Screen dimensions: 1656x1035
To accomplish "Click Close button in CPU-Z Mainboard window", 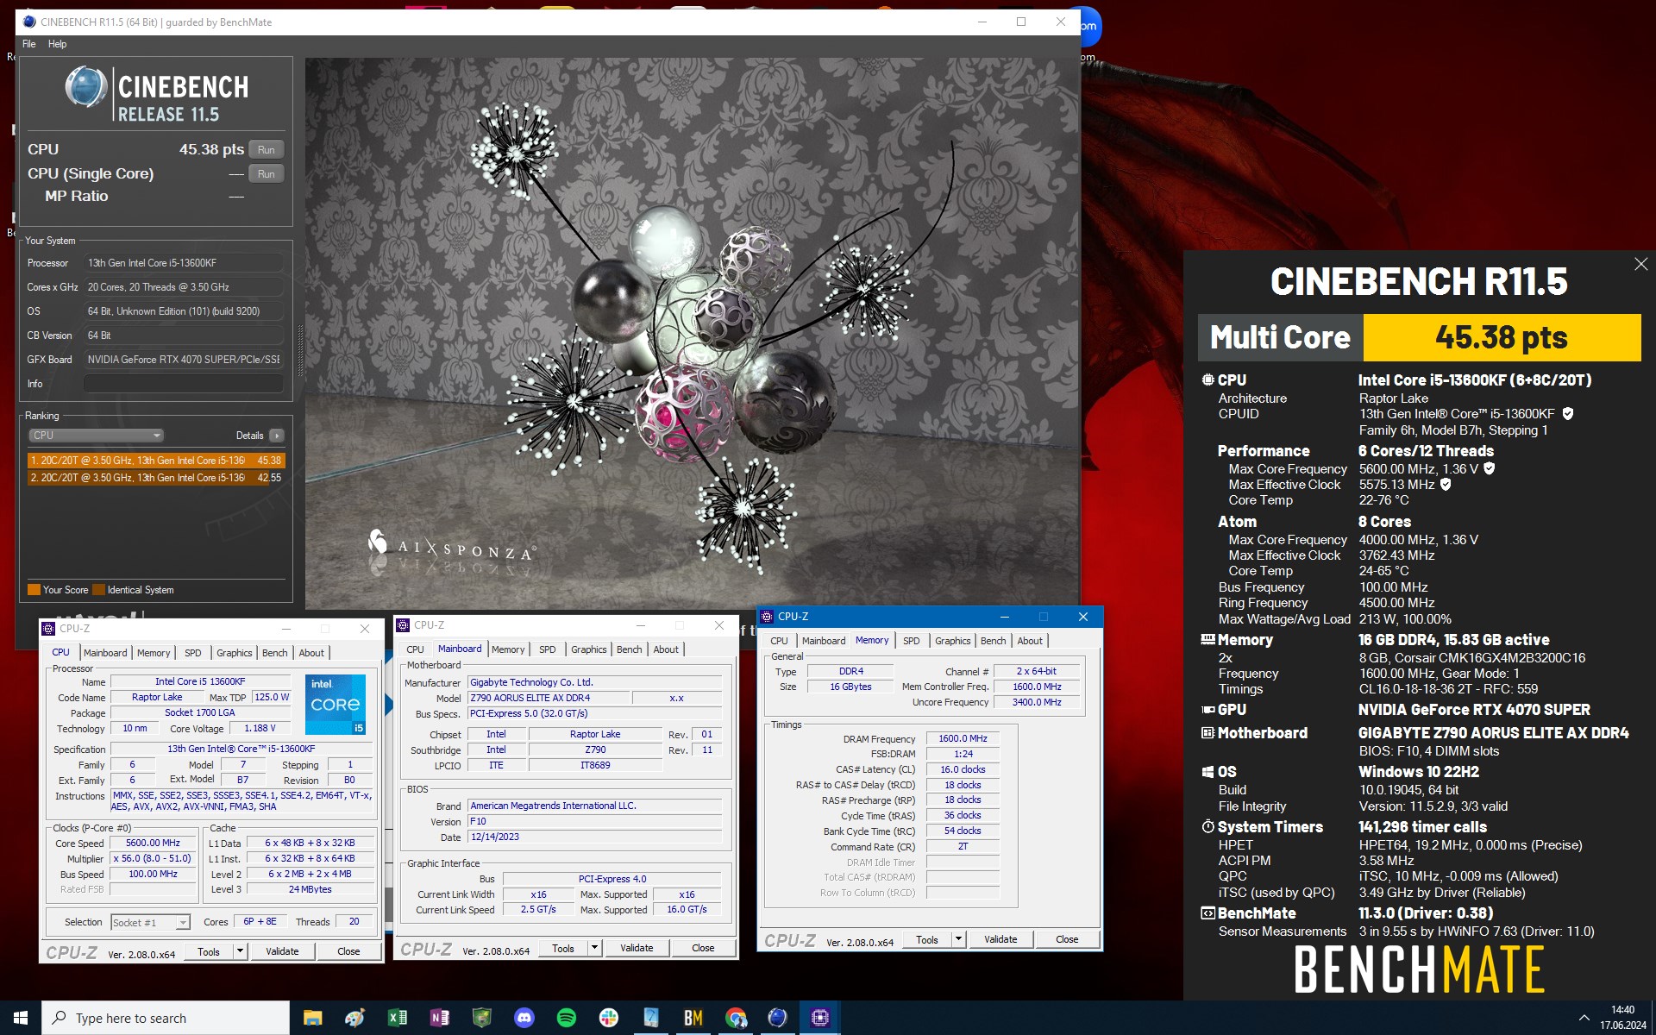I will pyautogui.click(x=703, y=948).
